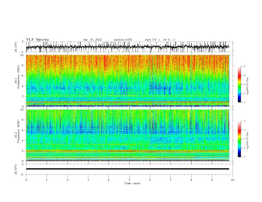The height and width of the screenshot is (202, 262).
Task: Click the ch.1 colorbar 'log(PSD)(V²/Hz)' label
Action: pyautogui.click(x=247, y=86)
